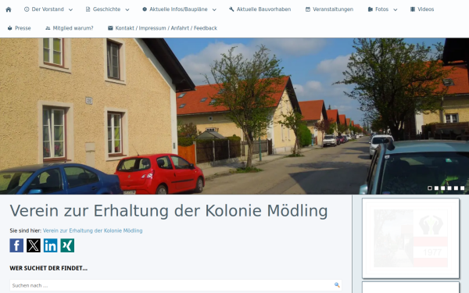The image size is (469, 293).
Task: Open Aktuelle Infos/Baupläne menu item
Action: click(174, 9)
